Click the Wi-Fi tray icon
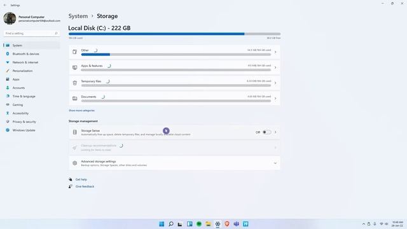This screenshot has height=229, width=407. coord(382,224)
